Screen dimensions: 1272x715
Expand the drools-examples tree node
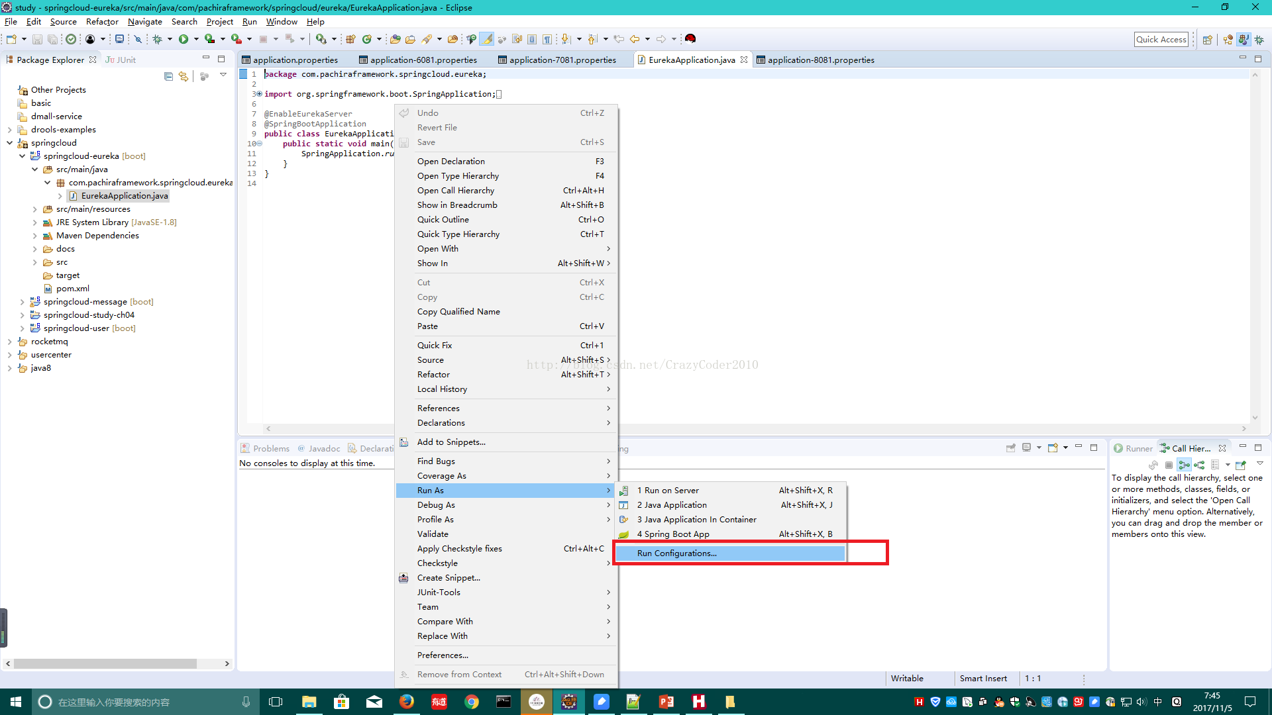click(9, 129)
